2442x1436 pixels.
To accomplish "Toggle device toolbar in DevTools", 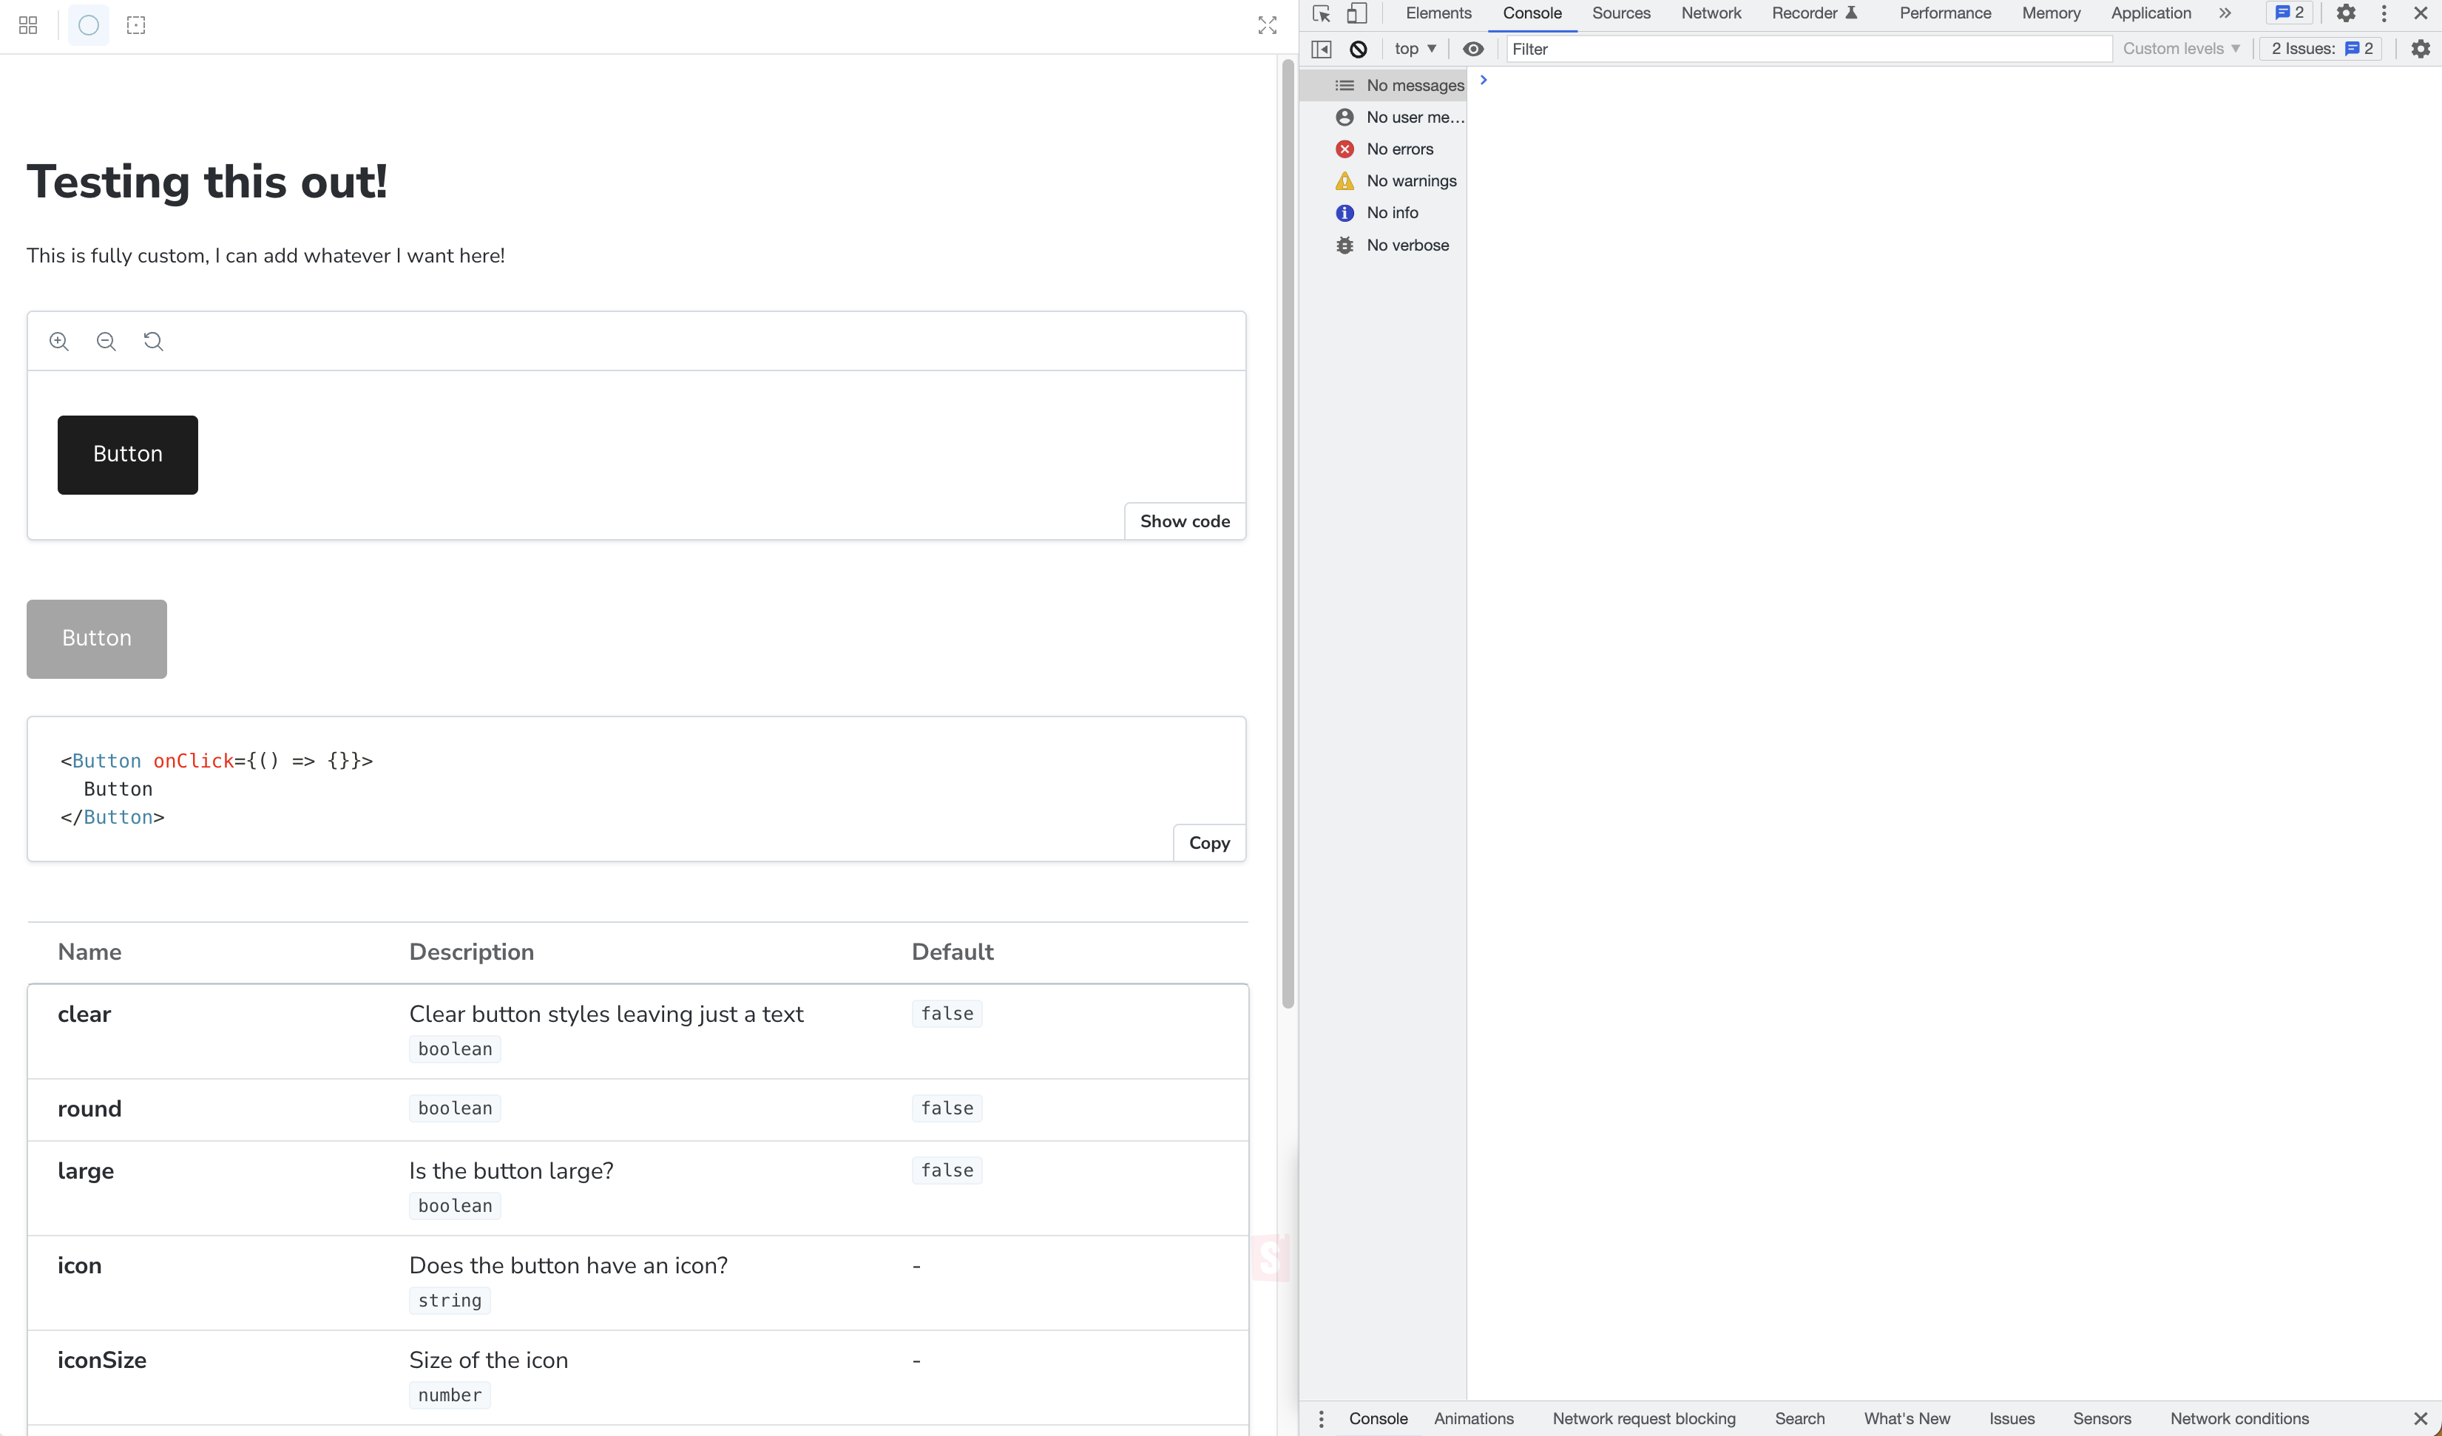I will click(1358, 13).
